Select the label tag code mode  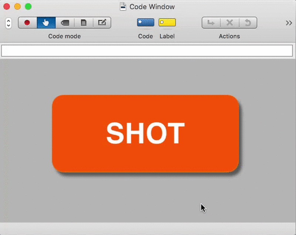tap(65, 23)
